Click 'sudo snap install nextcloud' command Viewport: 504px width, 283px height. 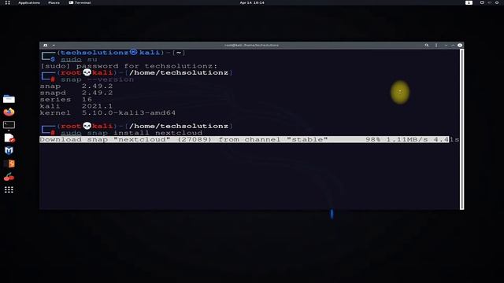point(132,133)
